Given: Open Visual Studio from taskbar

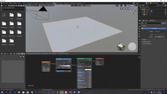Looking at the screenshot, I should click(70, 92).
